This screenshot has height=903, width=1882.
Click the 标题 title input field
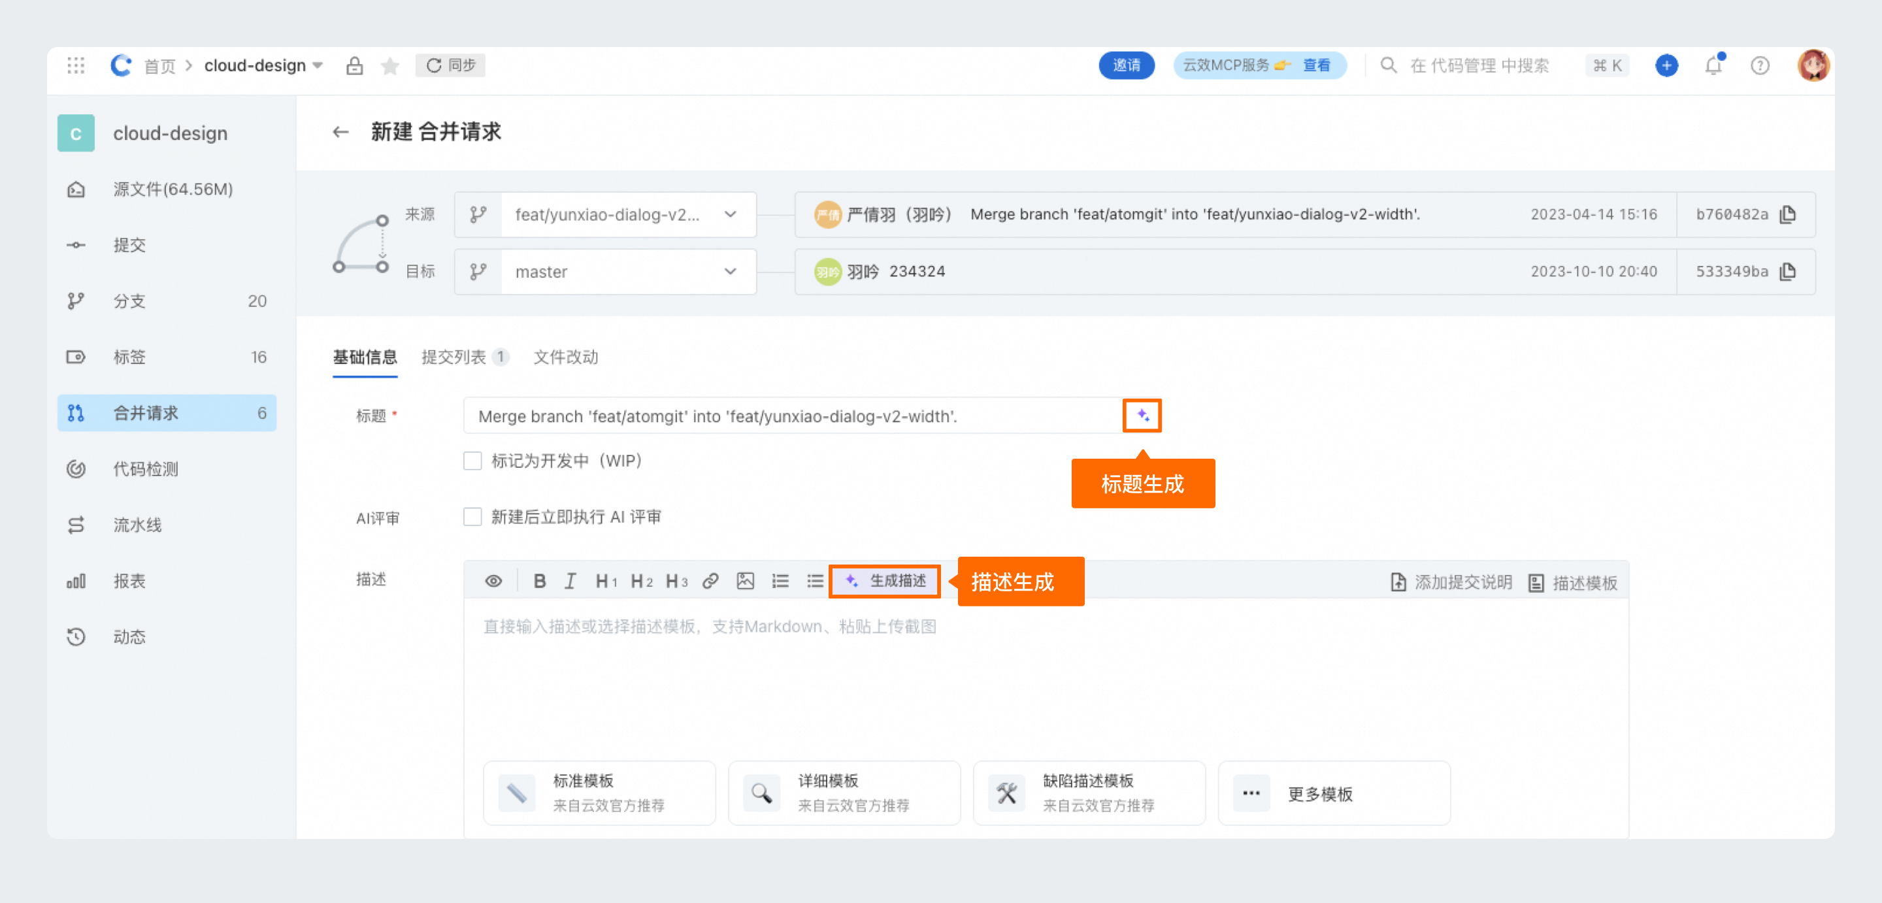click(x=793, y=416)
